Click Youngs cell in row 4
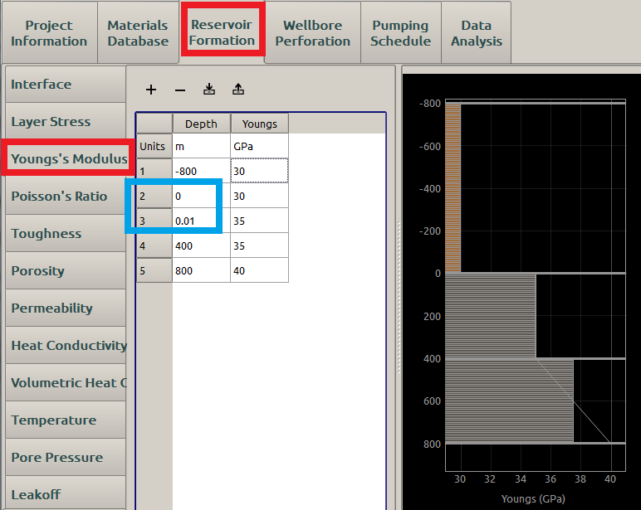Image resolution: width=641 pixels, height=510 pixels. click(260, 245)
